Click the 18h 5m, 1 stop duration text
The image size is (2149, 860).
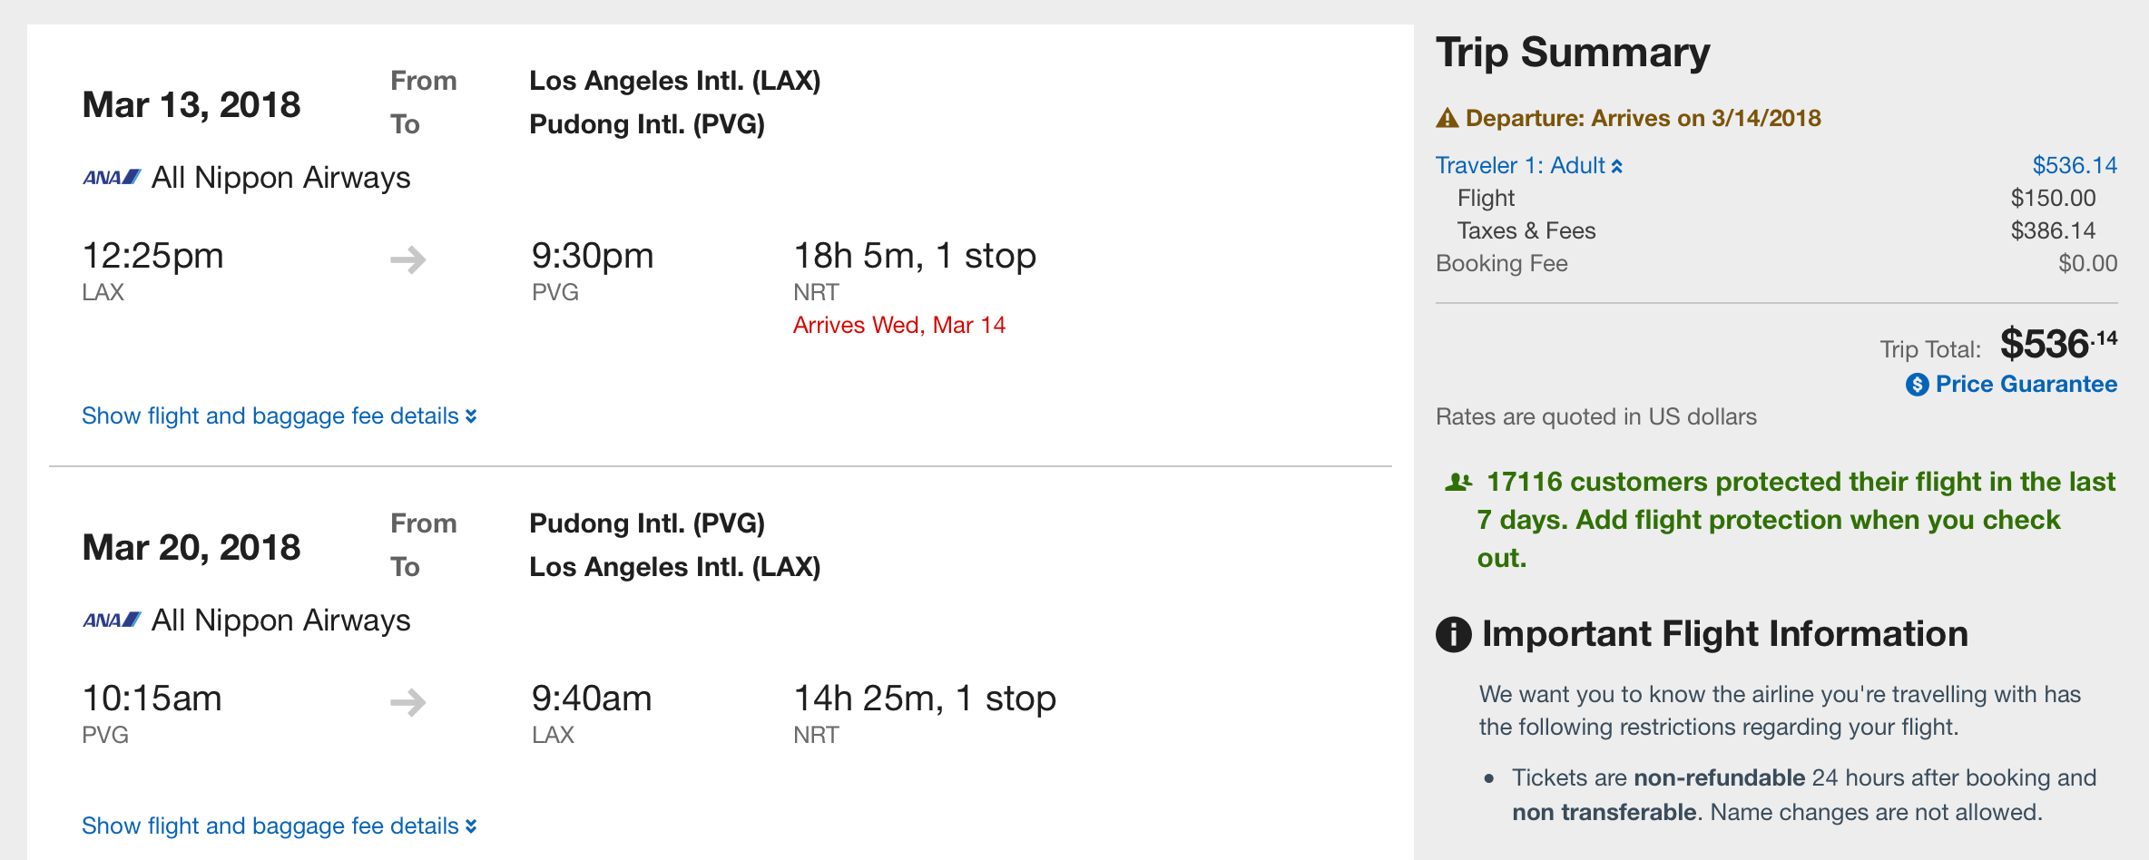pyautogui.click(x=914, y=256)
